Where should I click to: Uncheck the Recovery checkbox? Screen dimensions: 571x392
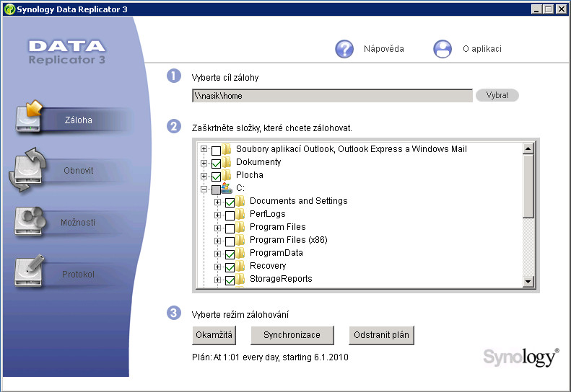[x=230, y=267]
